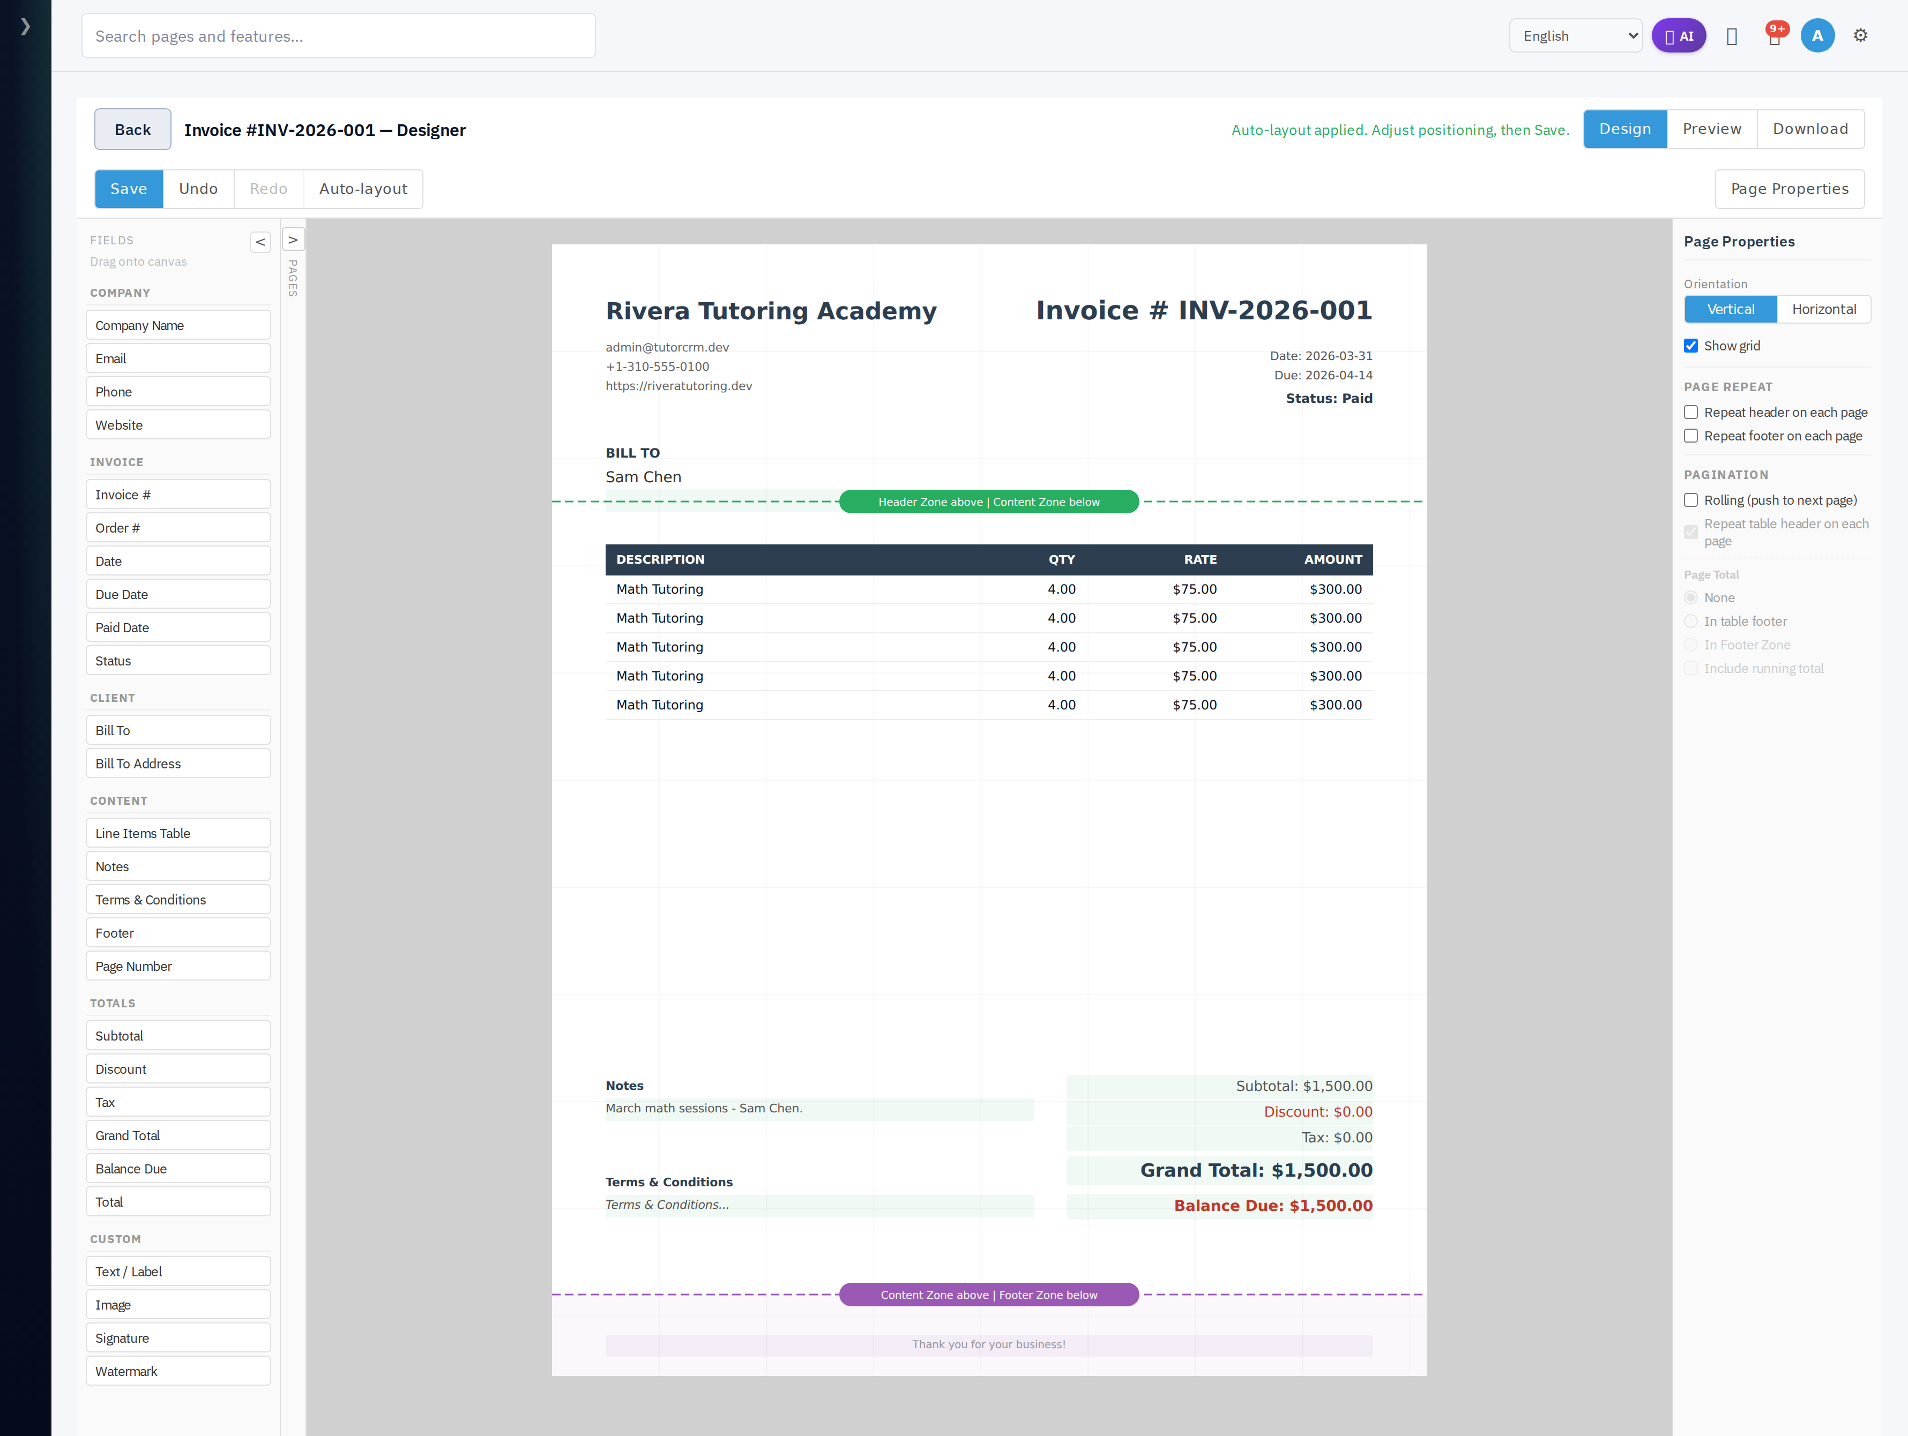Toggle Include running total checkbox
The image size is (1908, 1436).
pyautogui.click(x=1690, y=668)
